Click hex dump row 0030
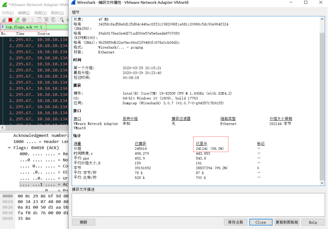The height and width of the screenshot is (229, 328). click(35, 213)
